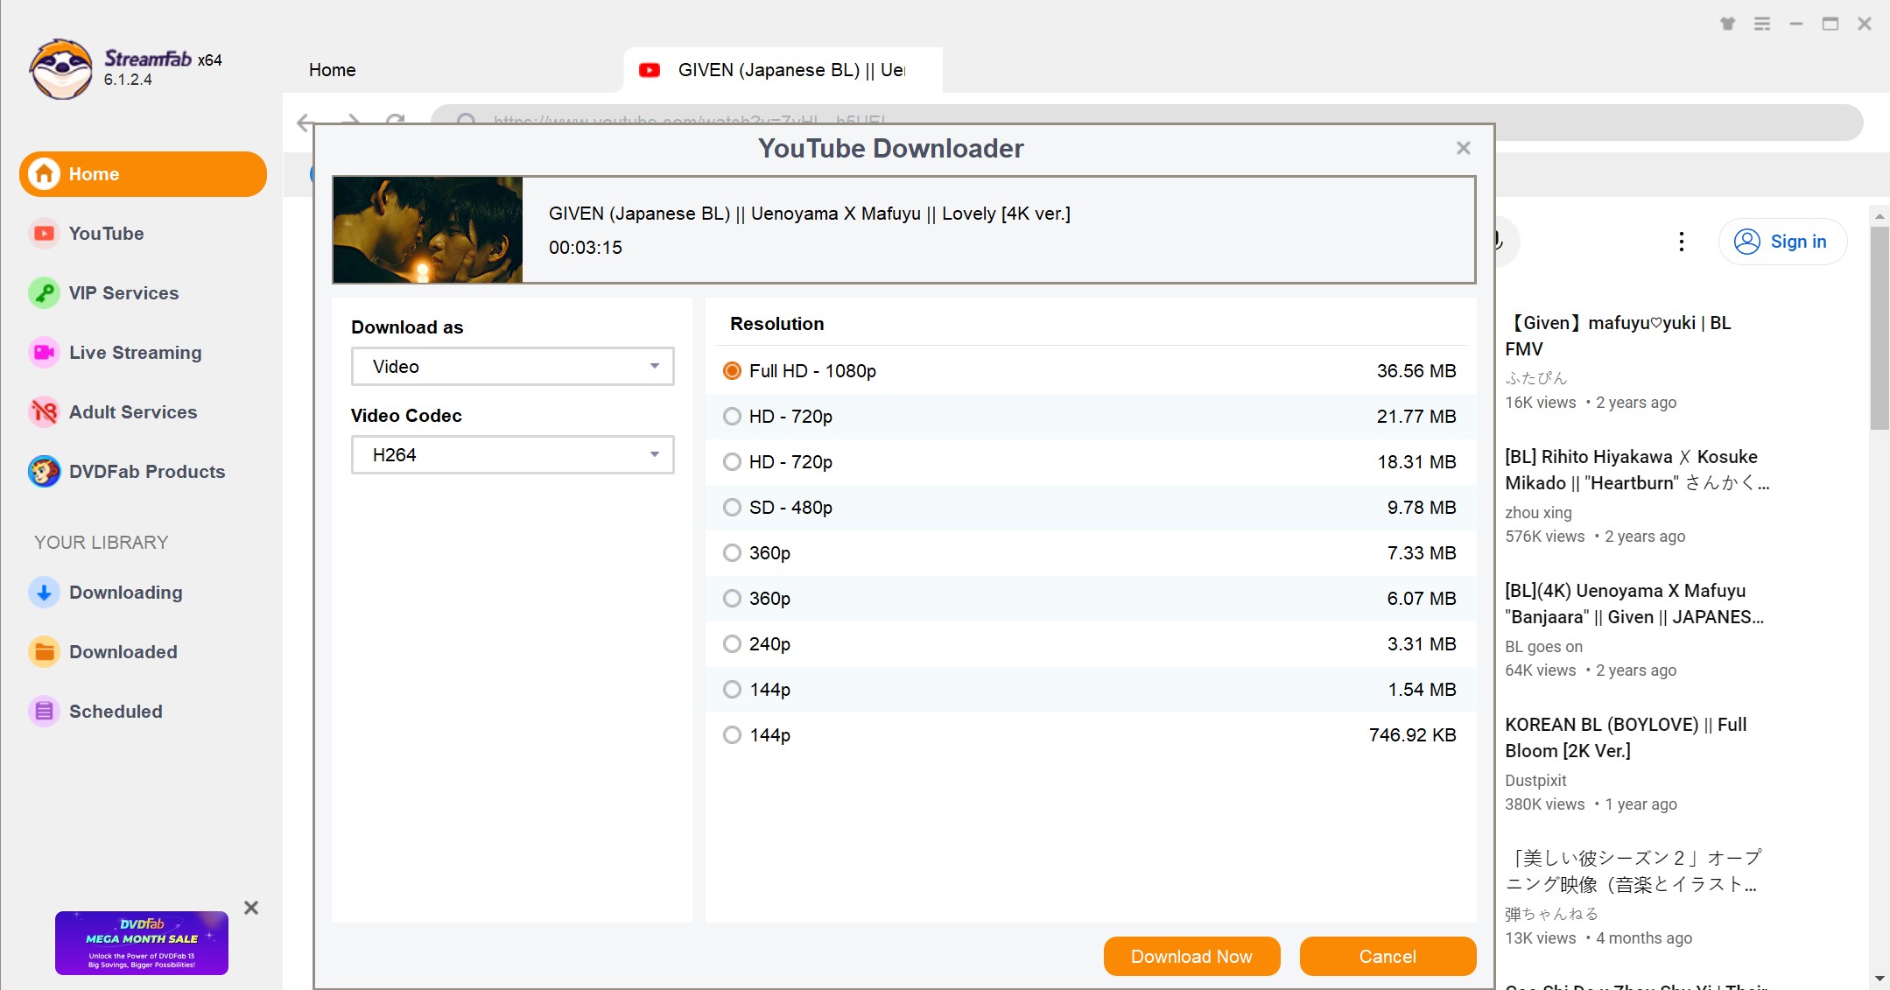Open the Downloading library icon
The height and width of the screenshot is (990, 1890).
click(44, 593)
